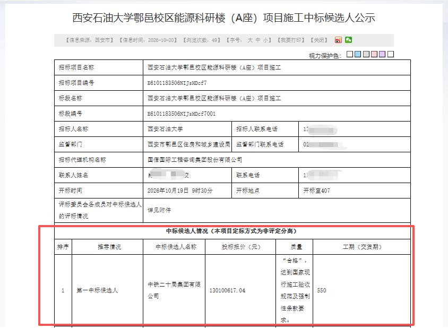This screenshot has height=328, width=448.
Task: Click the 开标地点 label cell
Action: 265,191
